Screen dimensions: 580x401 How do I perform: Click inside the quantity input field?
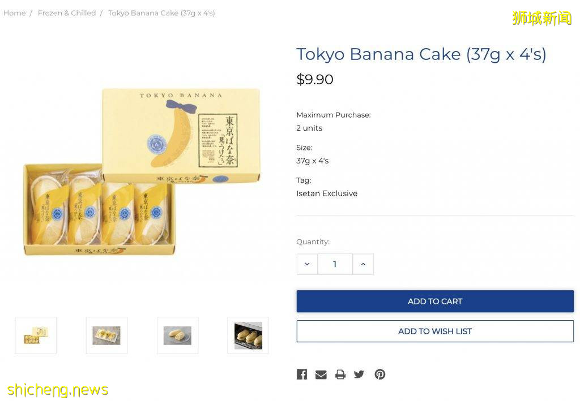tap(335, 264)
